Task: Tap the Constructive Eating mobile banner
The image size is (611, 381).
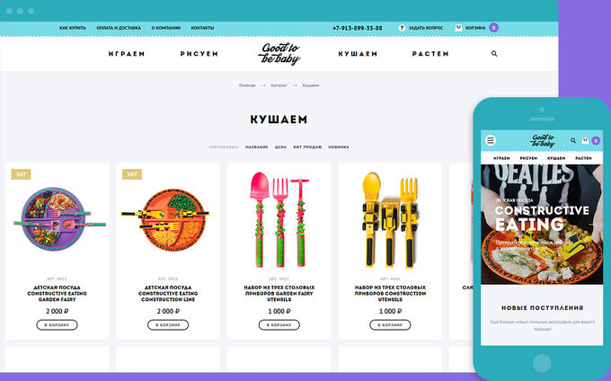Action: [x=542, y=224]
